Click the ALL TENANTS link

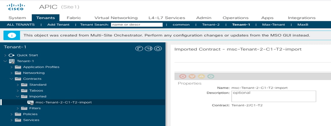pyautogui.click(x=21, y=25)
